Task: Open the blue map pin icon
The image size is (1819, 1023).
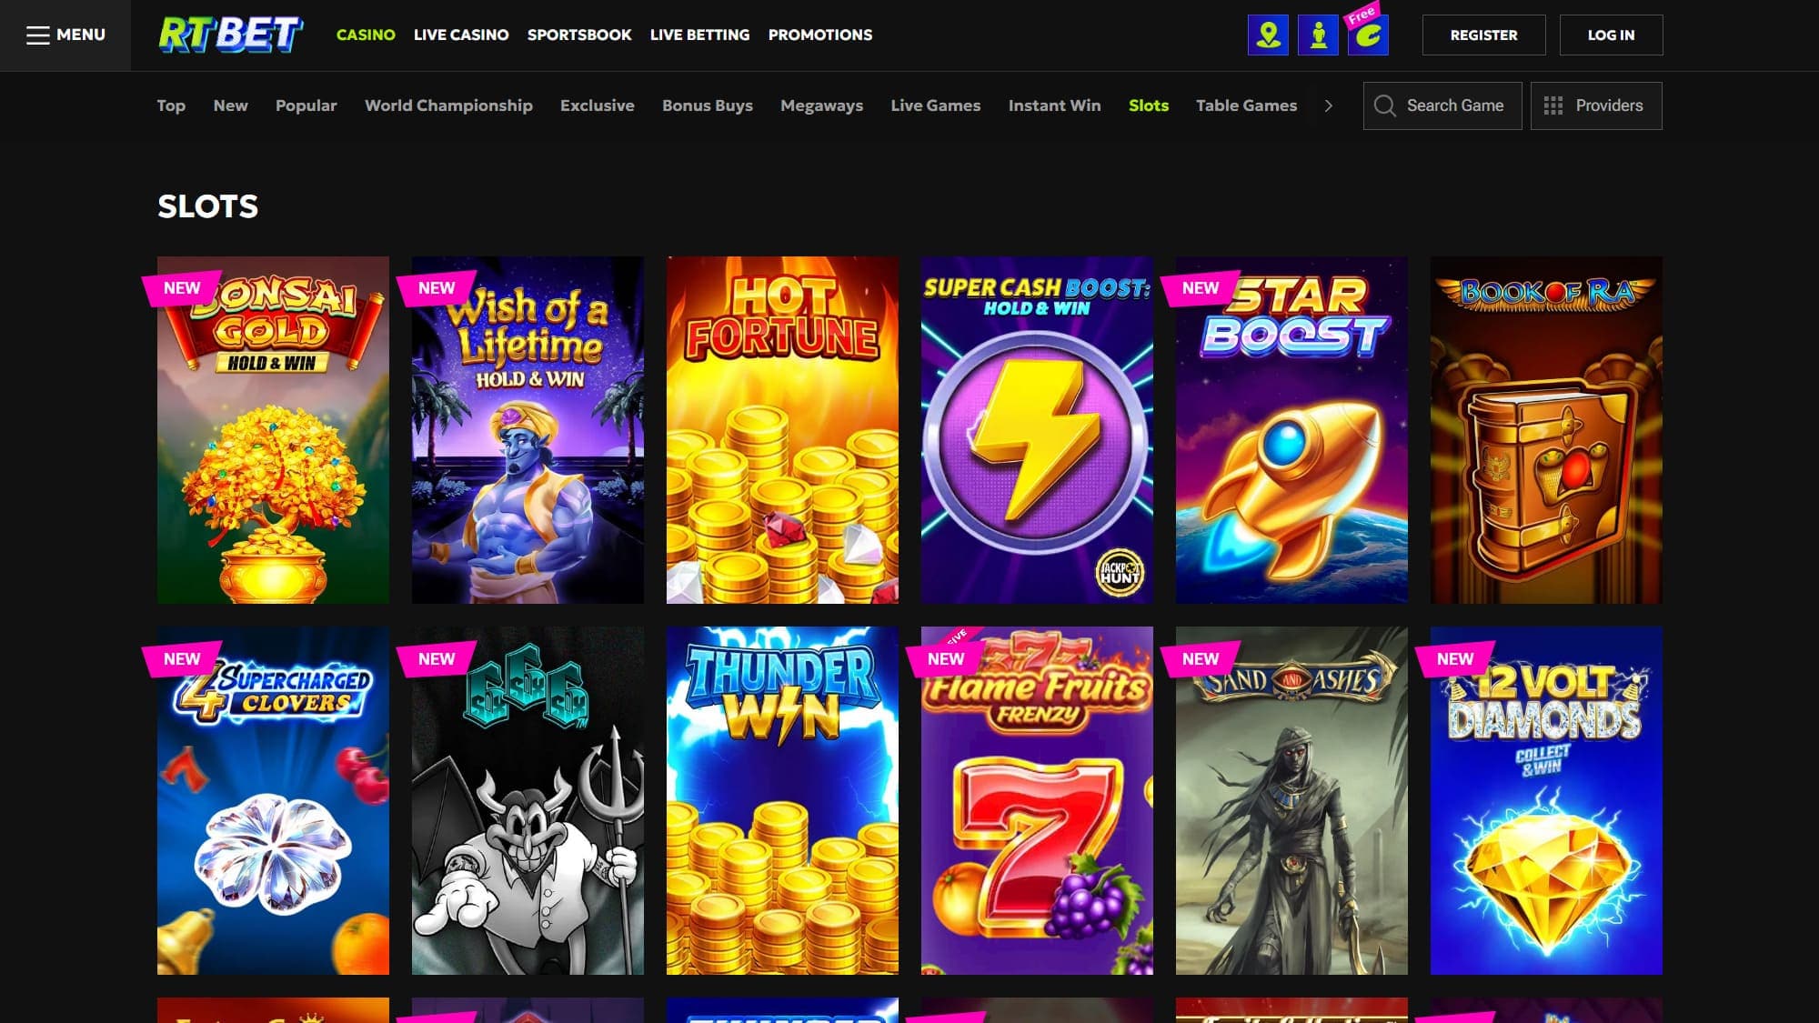Action: point(1268,35)
